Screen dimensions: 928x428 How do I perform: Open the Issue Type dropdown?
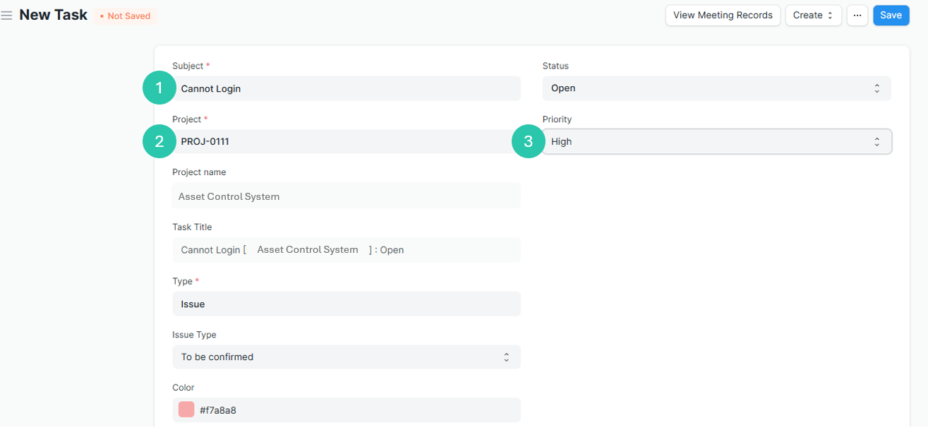347,357
